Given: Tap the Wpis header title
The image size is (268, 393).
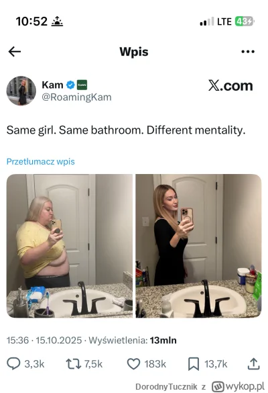Looking at the screenshot, I should click(x=134, y=52).
